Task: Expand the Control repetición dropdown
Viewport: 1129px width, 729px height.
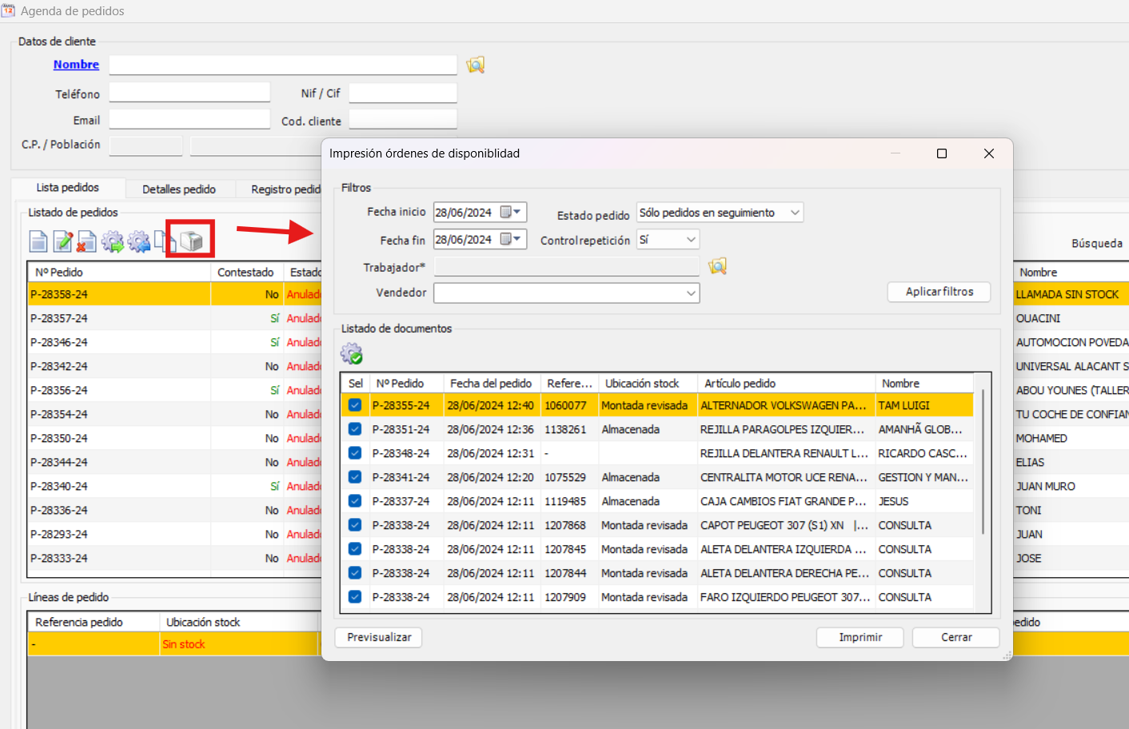Action: [x=691, y=240]
